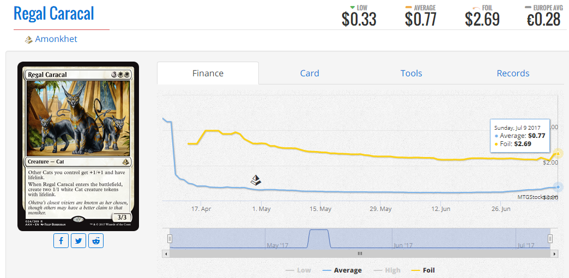Click the '26. Jun' axis label

[x=500, y=209]
